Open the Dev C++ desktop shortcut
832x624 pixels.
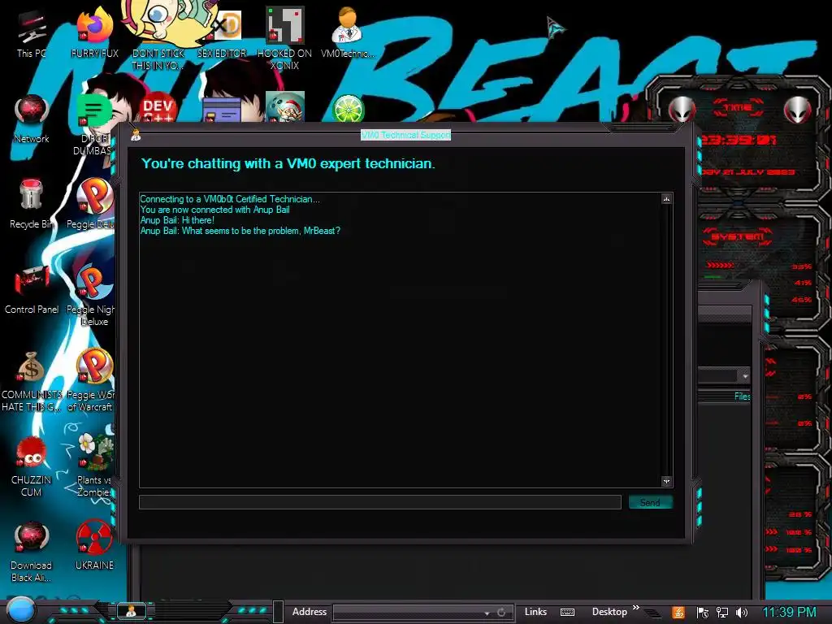(x=158, y=108)
